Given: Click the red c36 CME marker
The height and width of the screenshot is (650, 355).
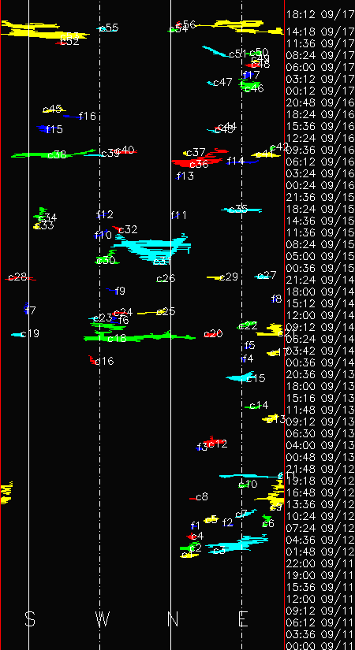Looking at the screenshot, I should pos(199,164).
